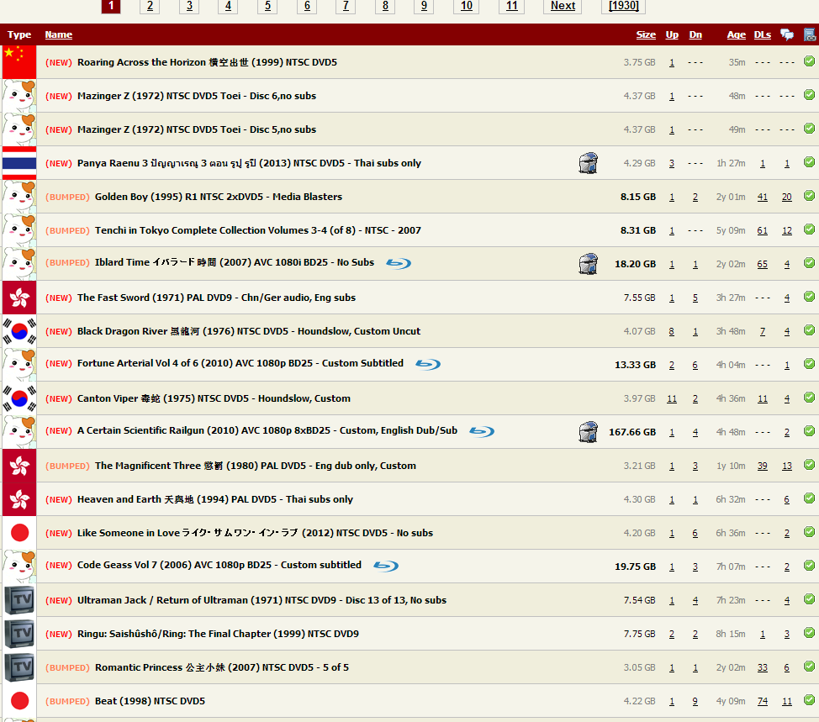This screenshot has width=819, height=722.
Task: Click the green check icon for Canton Viper
Action: [x=809, y=398]
